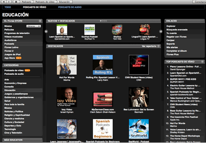Open Hot For Words cover art
Viewport: 206px width, 143px height.
pyautogui.click(x=67, y=65)
